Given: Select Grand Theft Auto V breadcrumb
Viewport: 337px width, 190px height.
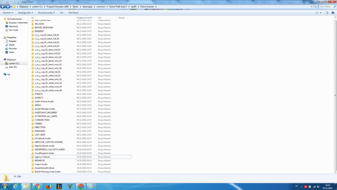Looking at the screenshot, I should click(x=118, y=7).
